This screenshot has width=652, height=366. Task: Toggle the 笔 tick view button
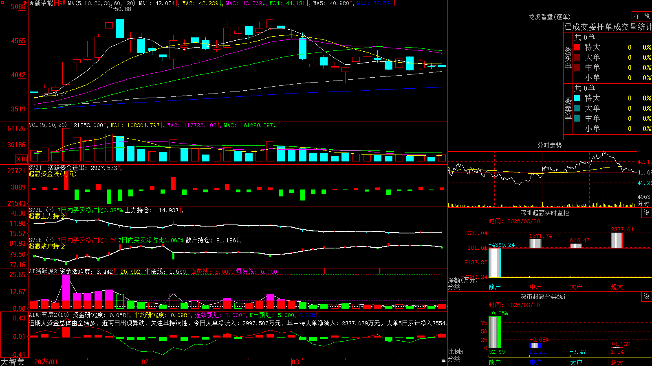[x=647, y=16]
